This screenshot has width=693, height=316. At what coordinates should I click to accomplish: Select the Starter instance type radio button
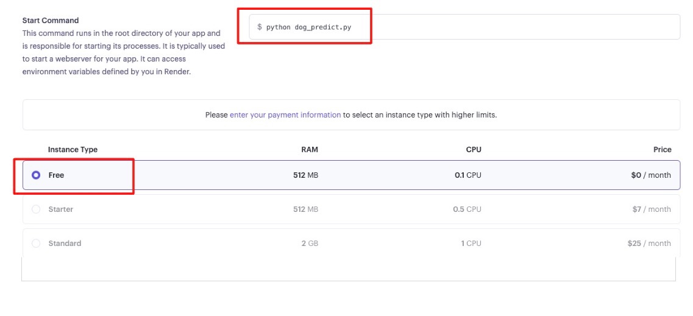(36, 209)
